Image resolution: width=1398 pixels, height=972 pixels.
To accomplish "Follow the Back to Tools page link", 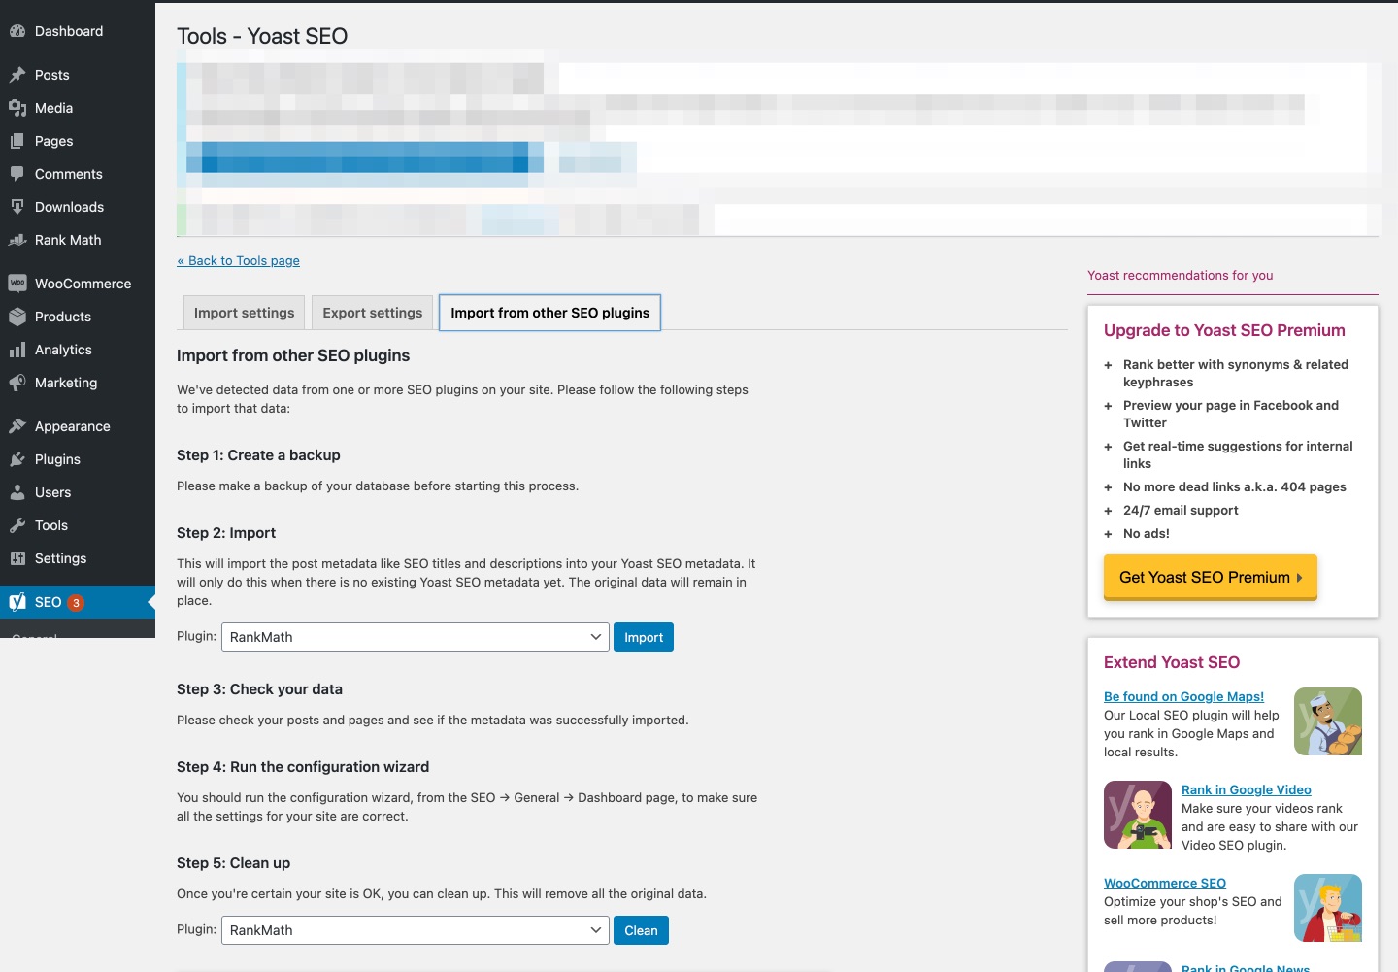I will click(x=238, y=260).
